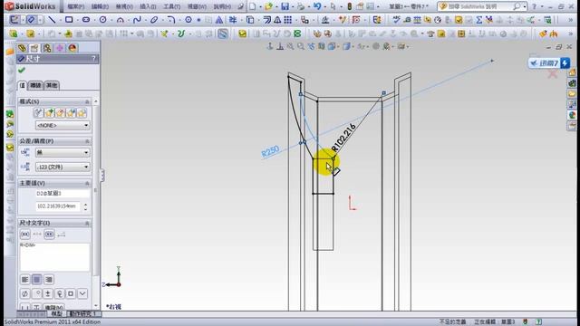Image resolution: width=580 pixels, height=326 pixels.
Task: Open the 插入(I) menu
Action: click(x=148, y=6)
